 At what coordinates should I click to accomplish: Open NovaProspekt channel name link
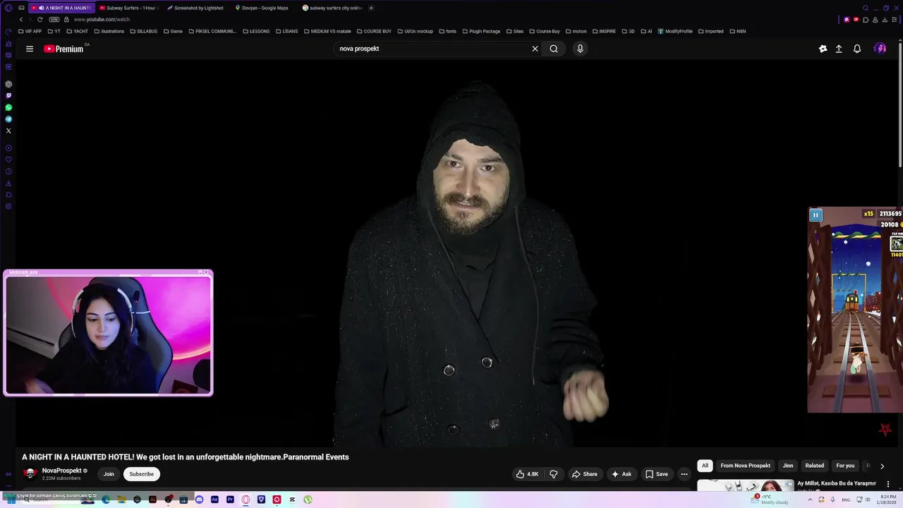coord(61,471)
